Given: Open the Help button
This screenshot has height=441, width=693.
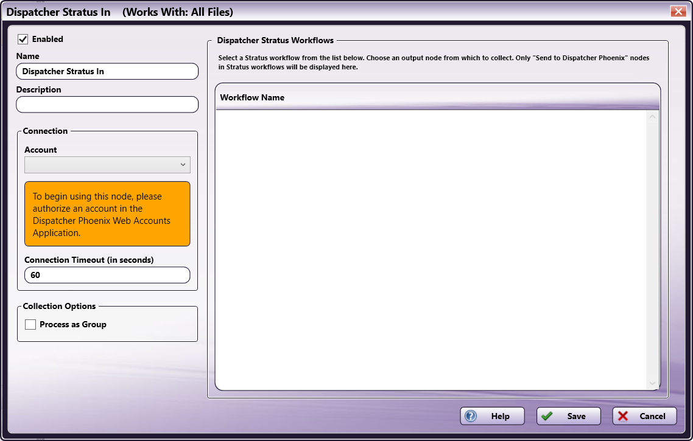Looking at the screenshot, I should (x=493, y=416).
